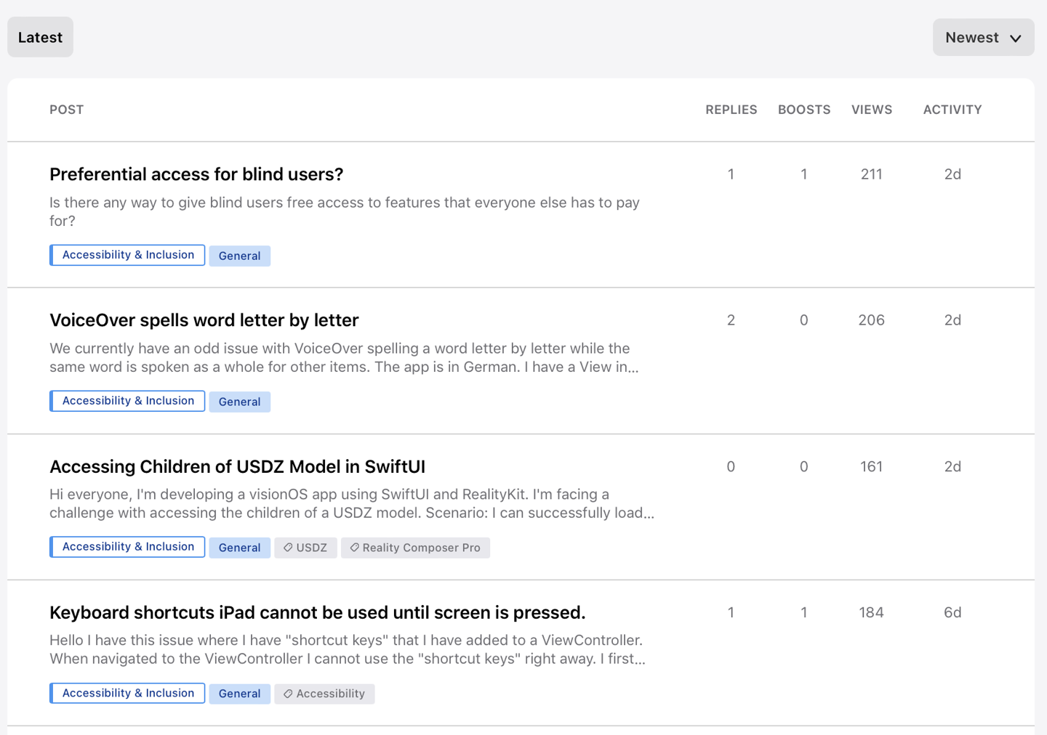Viewport: 1047px width, 735px height.
Task: Click Accessibility & Inclusion on blind users post
Action: click(128, 255)
